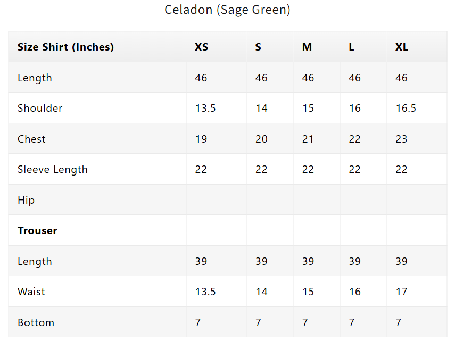
Task: Click the Hip row label
Action: pos(26,200)
